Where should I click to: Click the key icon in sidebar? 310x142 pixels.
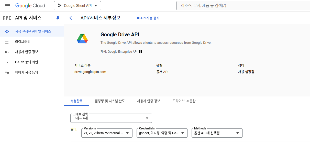click(x=7, y=52)
